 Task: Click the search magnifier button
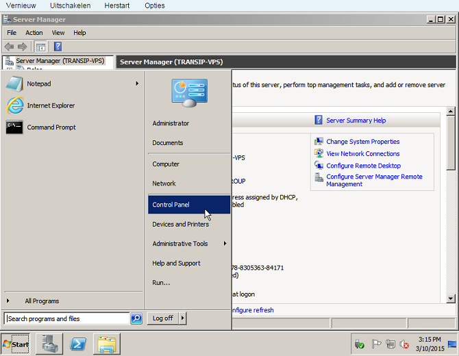tap(136, 318)
